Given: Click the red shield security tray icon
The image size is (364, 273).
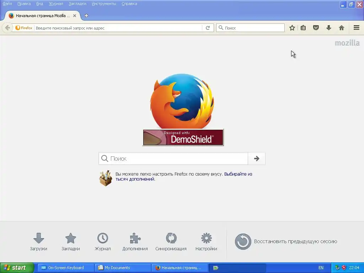Looking at the screenshot, I should pyautogui.click(x=344, y=268).
